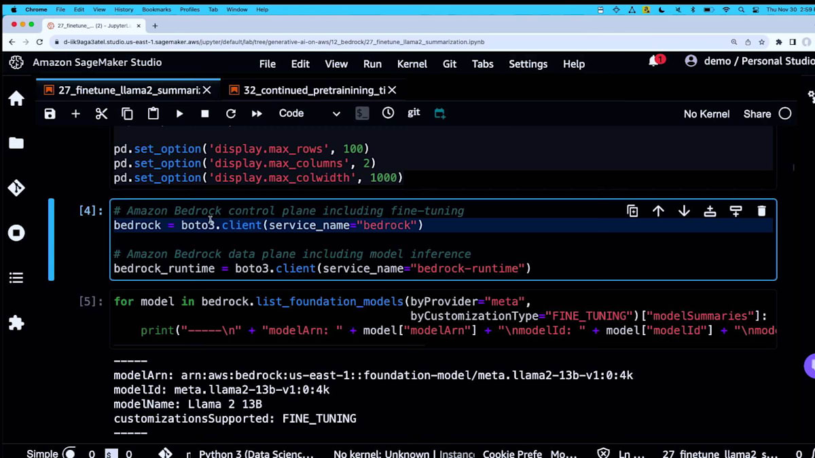Open the Run menu
Image resolution: width=815 pixels, height=458 pixels.
click(x=372, y=64)
